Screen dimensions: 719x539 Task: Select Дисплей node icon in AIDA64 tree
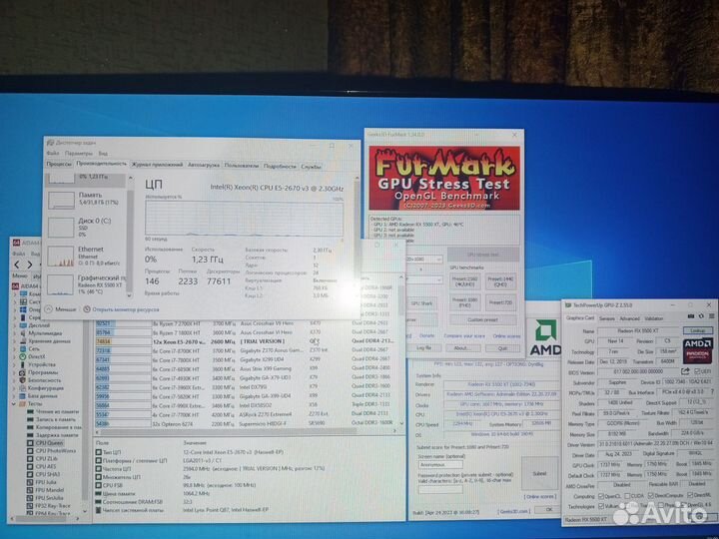click(x=23, y=325)
